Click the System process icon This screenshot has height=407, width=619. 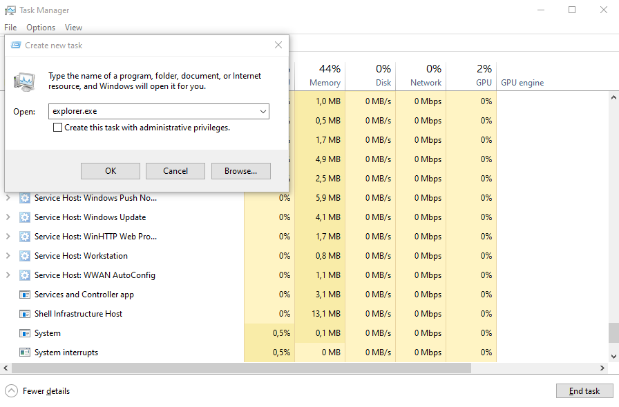click(25, 333)
